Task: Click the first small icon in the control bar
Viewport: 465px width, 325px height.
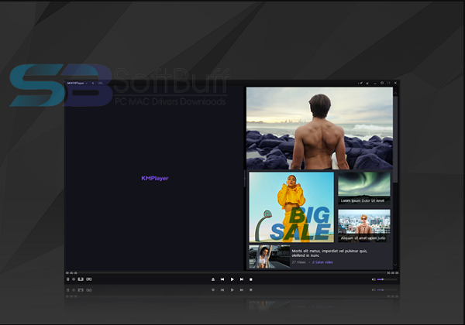Action: pyautogui.click(x=68, y=279)
